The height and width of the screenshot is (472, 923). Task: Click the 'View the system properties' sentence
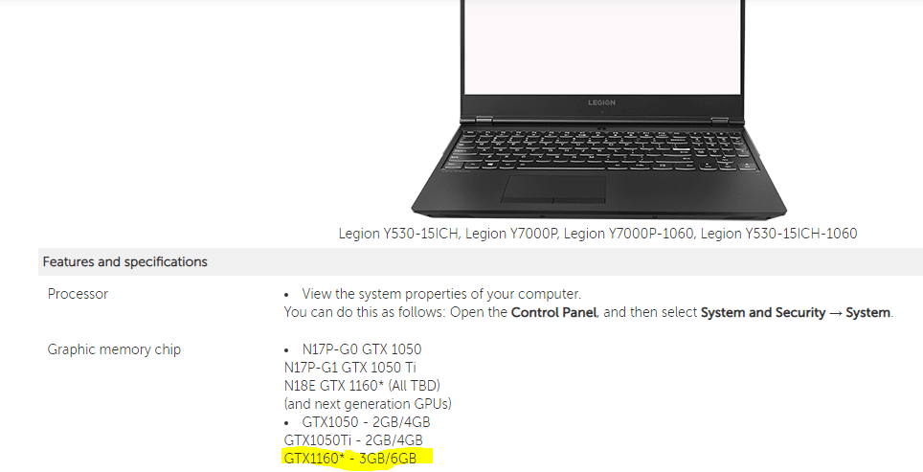click(x=441, y=294)
